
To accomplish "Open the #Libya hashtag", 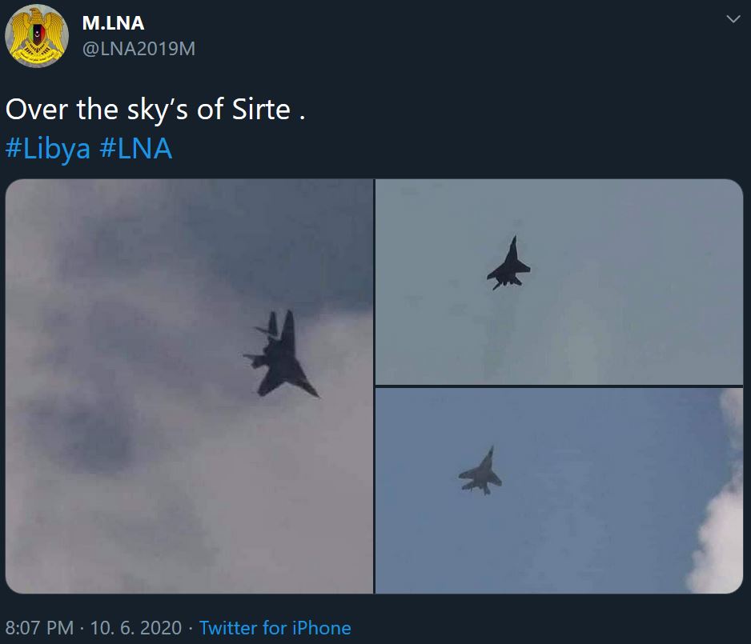I will [x=47, y=149].
